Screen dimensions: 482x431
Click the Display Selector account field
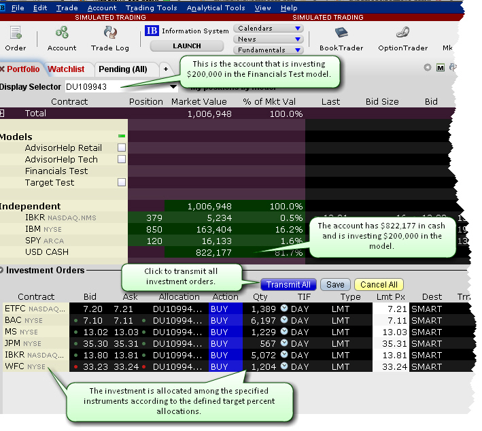(x=121, y=87)
